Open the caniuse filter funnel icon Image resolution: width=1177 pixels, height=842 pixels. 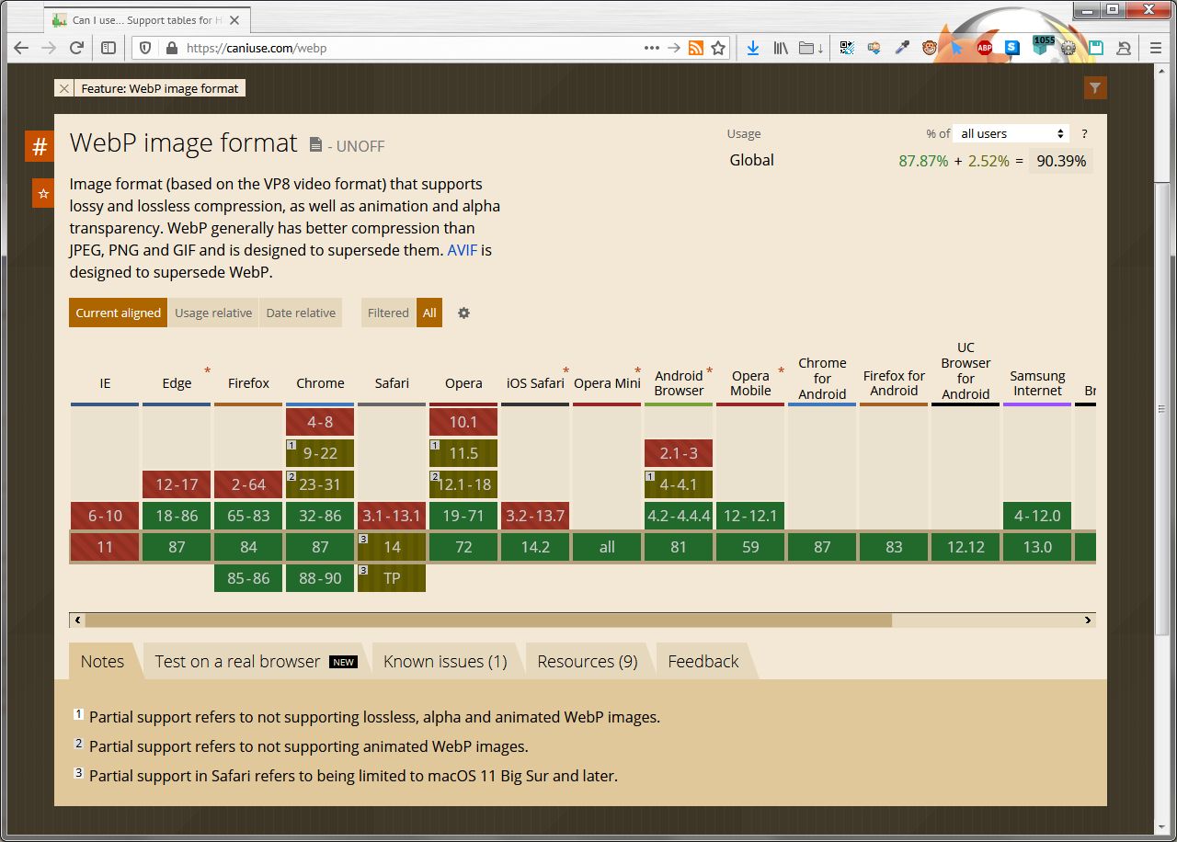pyautogui.click(x=1094, y=88)
